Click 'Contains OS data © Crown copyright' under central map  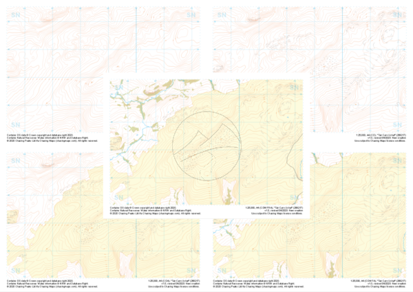pos(143,208)
